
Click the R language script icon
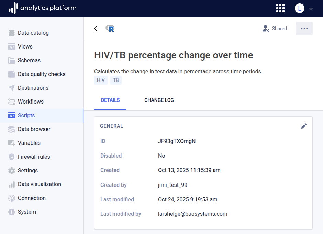click(110, 29)
